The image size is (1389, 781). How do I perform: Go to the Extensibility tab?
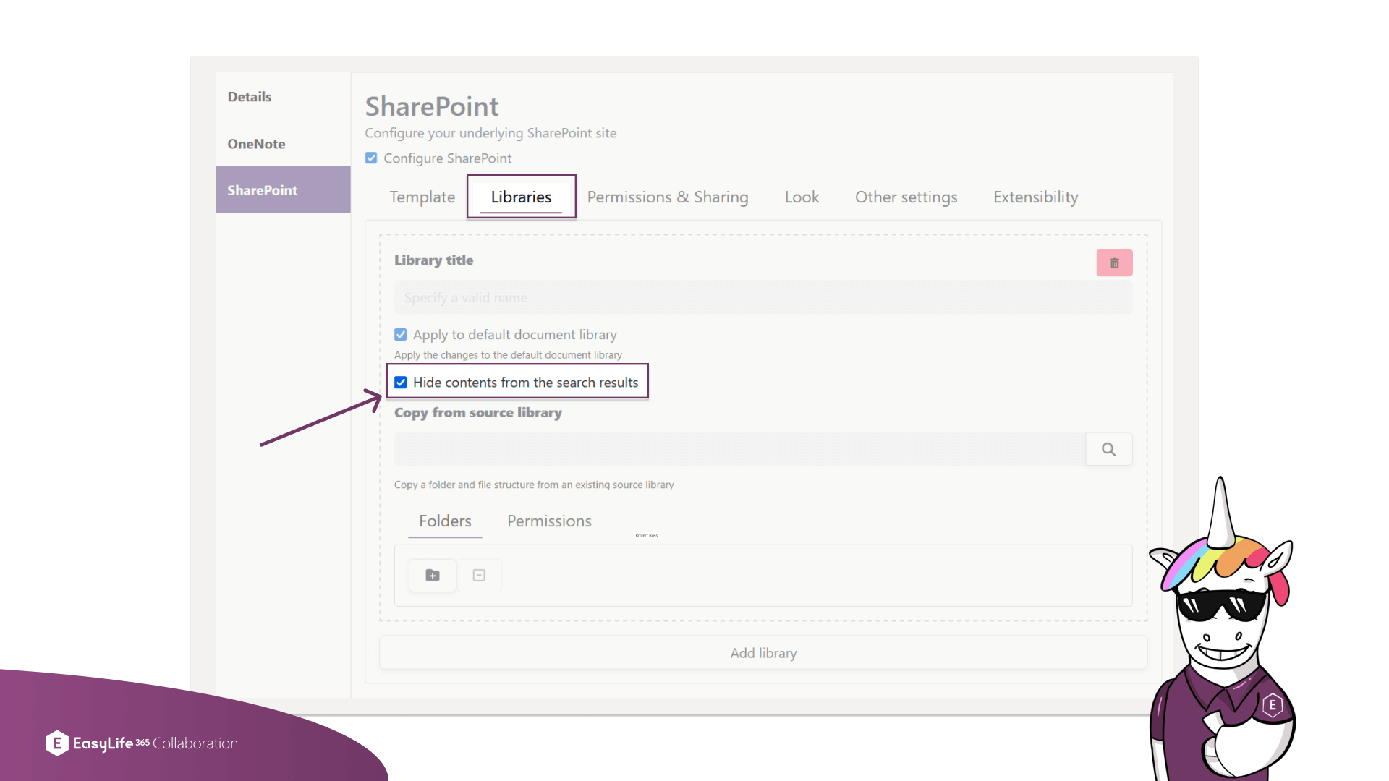(x=1035, y=197)
